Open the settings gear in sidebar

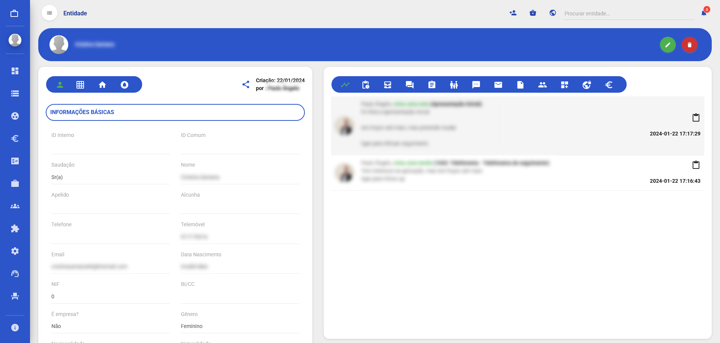click(15, 251)
